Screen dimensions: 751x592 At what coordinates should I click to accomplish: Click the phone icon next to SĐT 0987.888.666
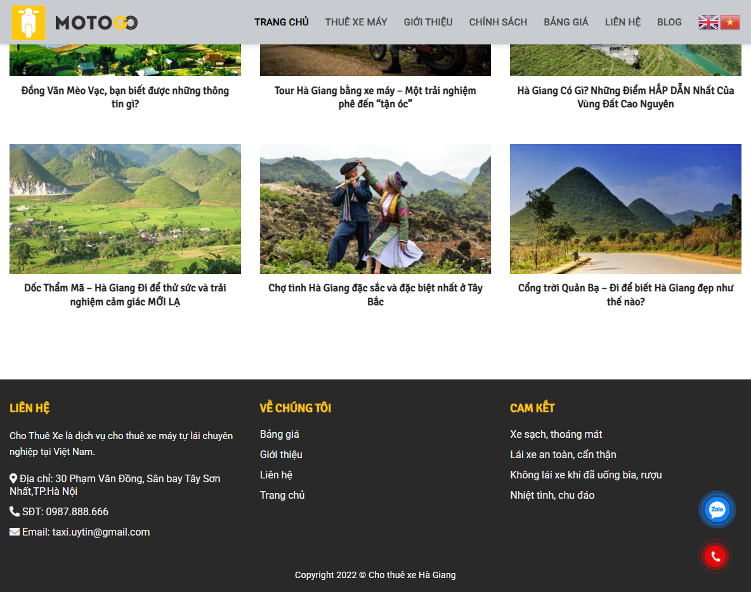click(13, 511)
